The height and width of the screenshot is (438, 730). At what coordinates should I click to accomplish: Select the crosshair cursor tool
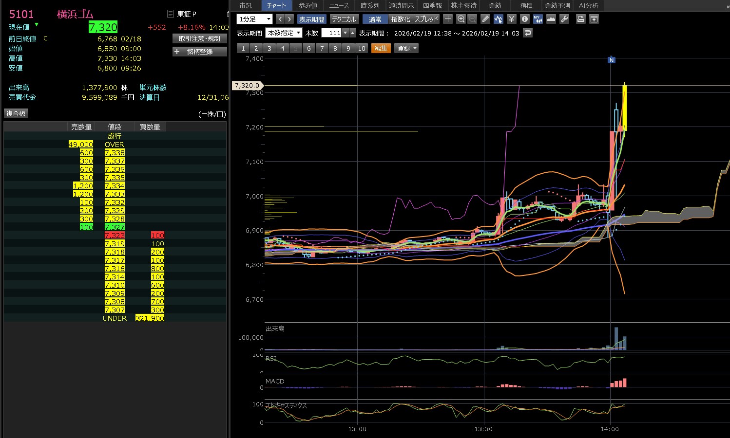[x=448, y=19]
